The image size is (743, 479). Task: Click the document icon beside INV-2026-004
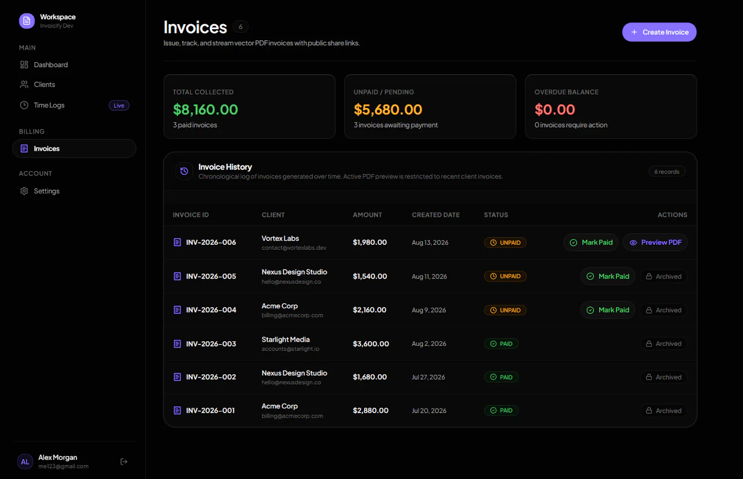tap(177, 310)
